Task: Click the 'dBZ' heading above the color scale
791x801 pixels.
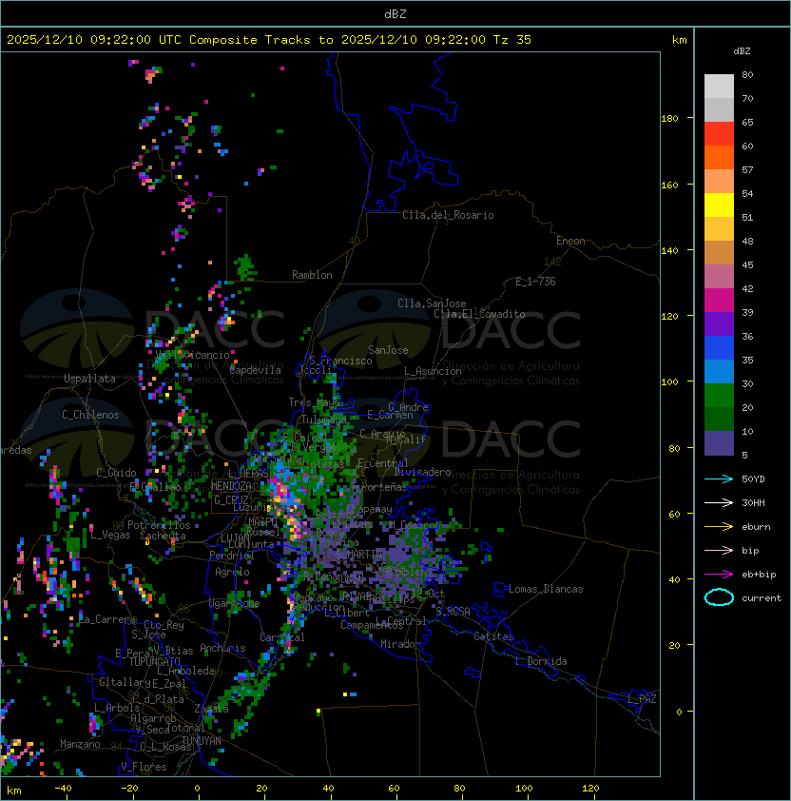Action: (742, 51)
